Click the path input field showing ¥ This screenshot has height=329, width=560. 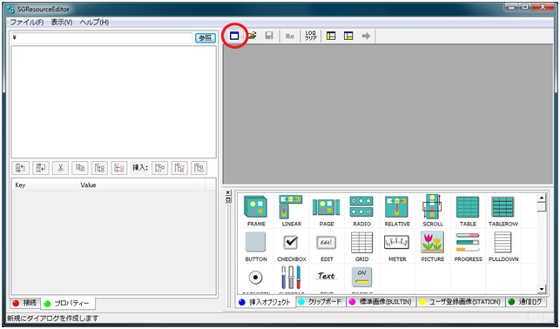tap(102, 37)
